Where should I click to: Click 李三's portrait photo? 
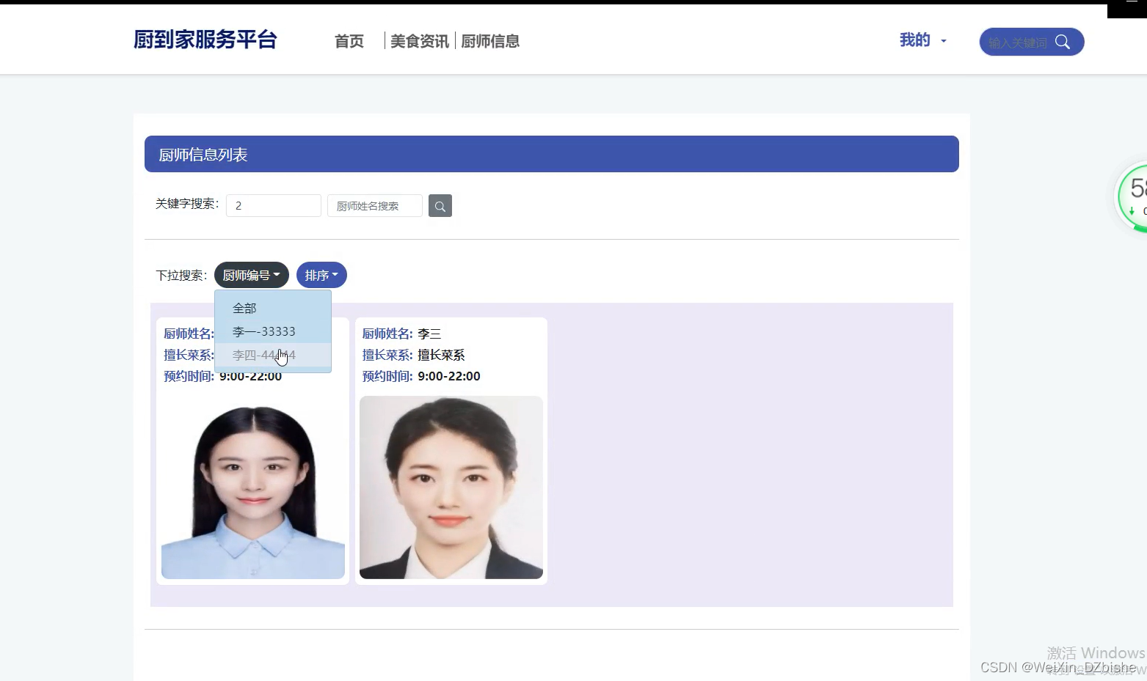pos(451,487)
